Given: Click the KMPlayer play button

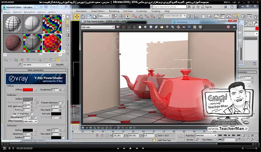Looking at the screenshot, I should (x=130, y=148).
